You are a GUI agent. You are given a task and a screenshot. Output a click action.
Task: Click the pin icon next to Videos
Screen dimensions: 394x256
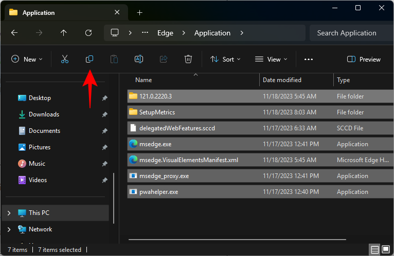[x=104, y=180]
